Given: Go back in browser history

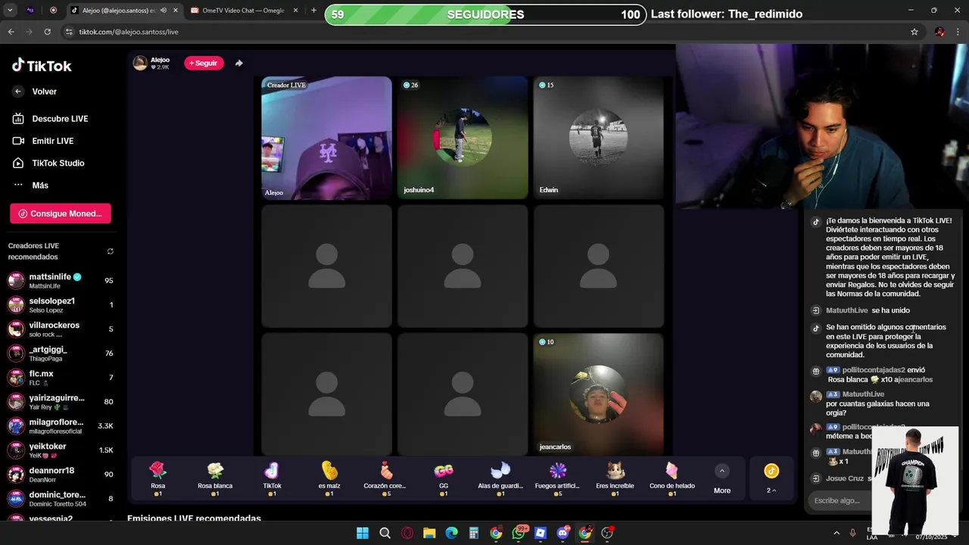Looking at the screenshot, I should click(11, 32).
